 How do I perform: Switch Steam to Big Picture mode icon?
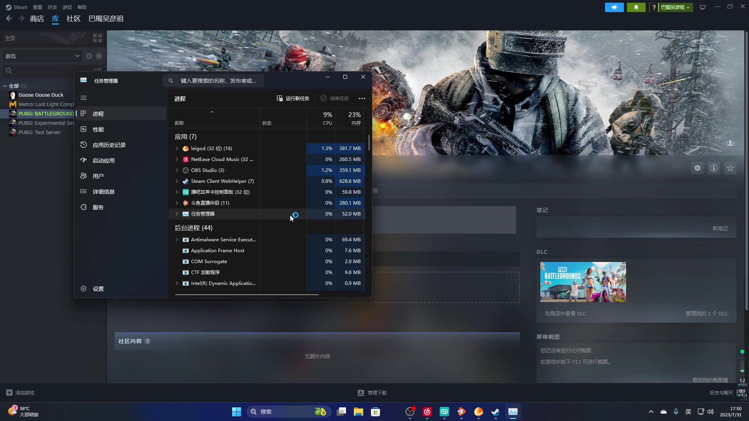coord(703,7)
